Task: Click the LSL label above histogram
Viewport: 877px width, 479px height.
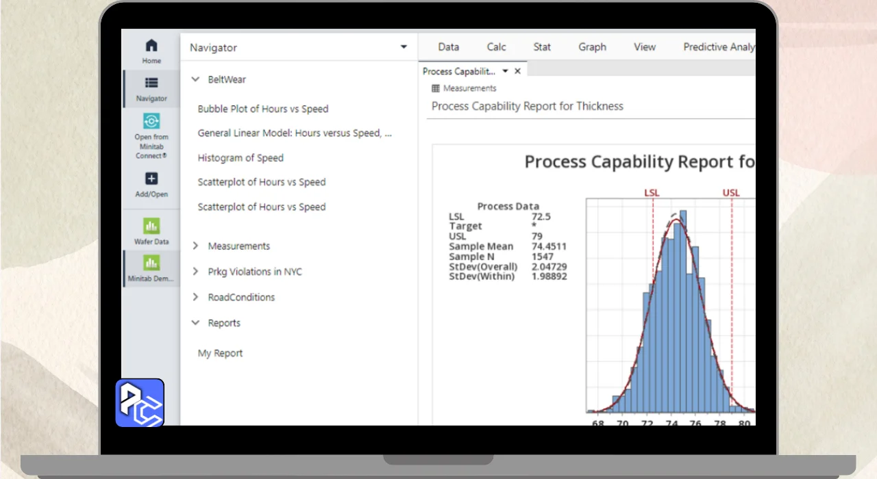Action: [652, 193]
